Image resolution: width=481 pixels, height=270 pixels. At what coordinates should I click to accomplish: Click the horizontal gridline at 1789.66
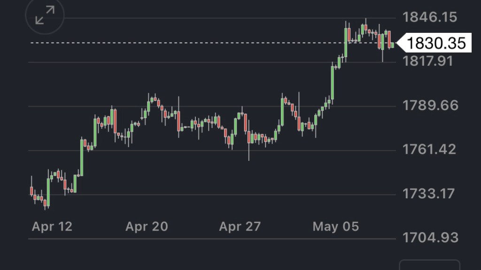(70, 106)
